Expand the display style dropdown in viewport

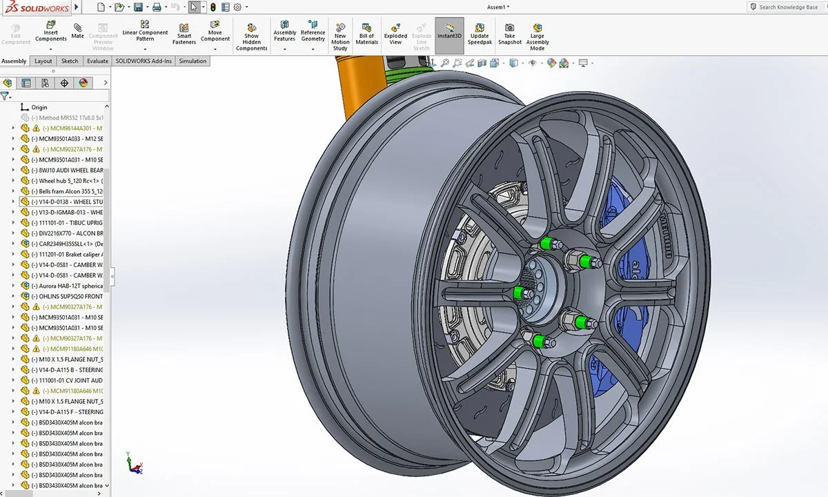522,62
